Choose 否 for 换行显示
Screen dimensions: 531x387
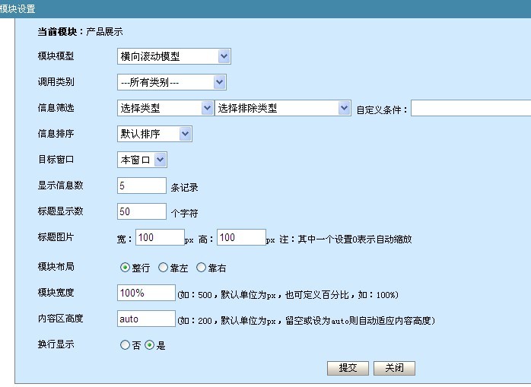[x=126, y=345]
